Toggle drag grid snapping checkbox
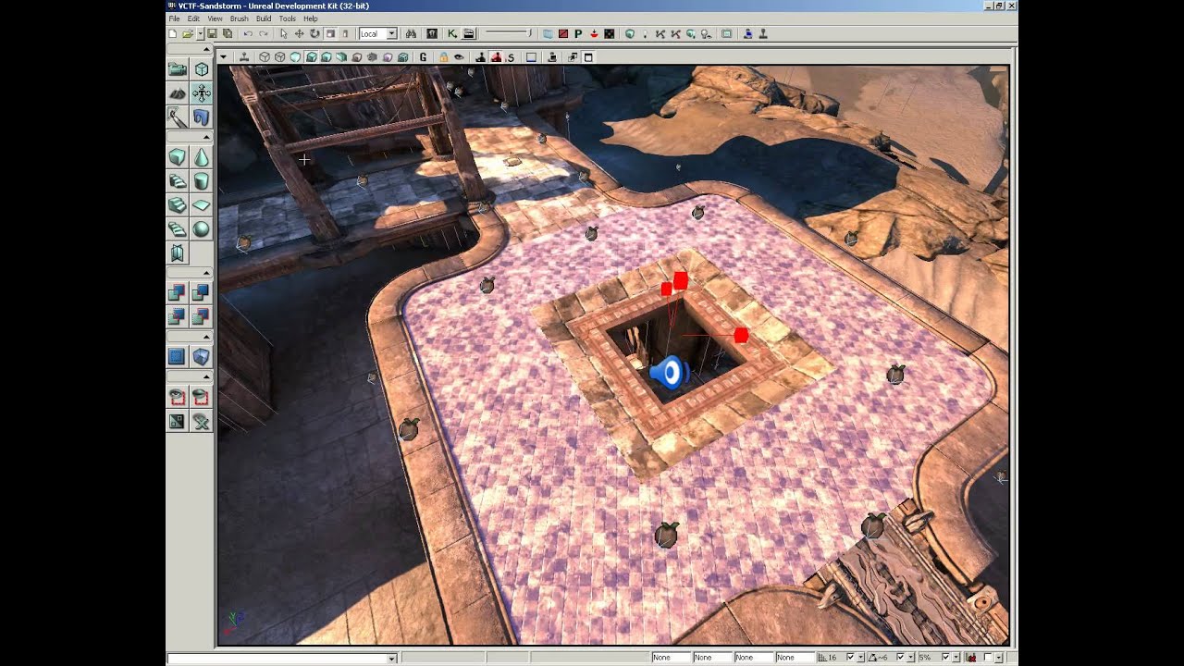This screenshot has width=1184, height=666. (x=851, y=658)
